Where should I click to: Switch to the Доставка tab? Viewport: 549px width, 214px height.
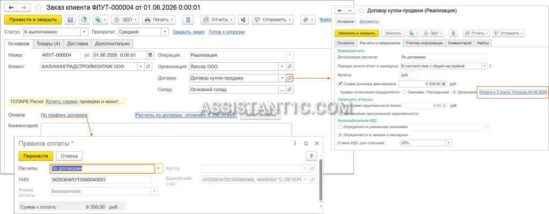pos(78,44)
